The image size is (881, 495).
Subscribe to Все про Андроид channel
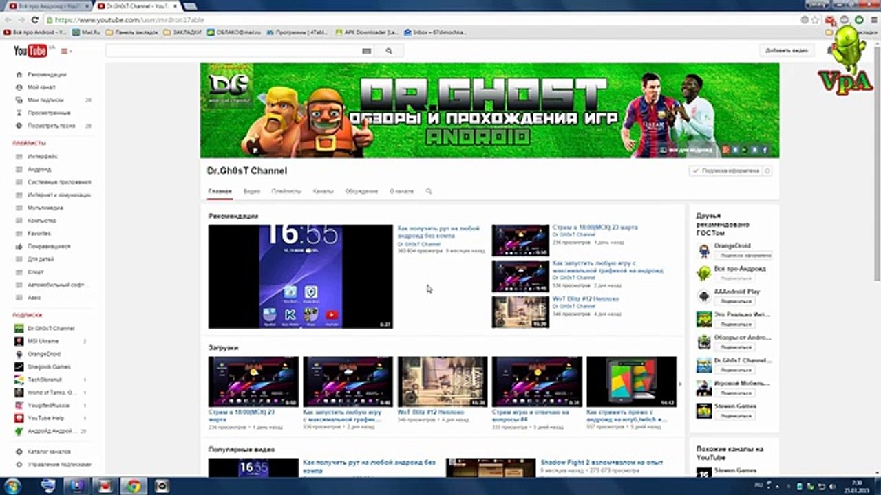pyautogui.click(x=734, y=278)
